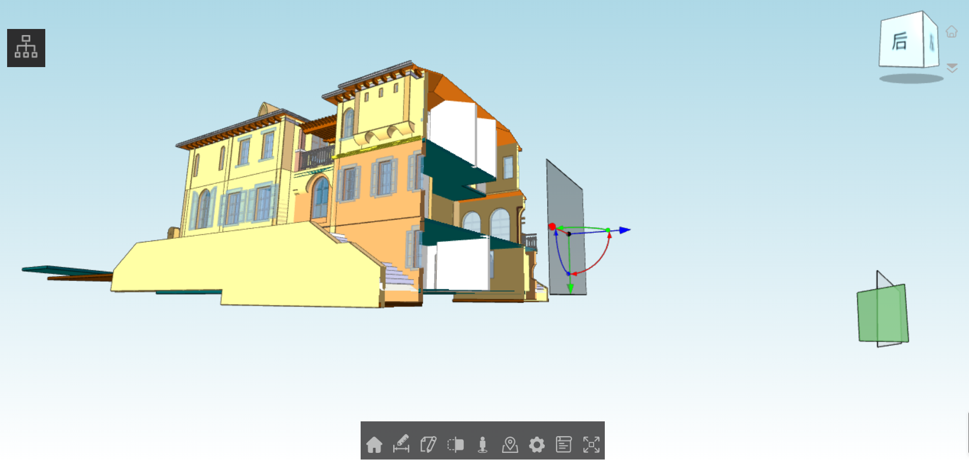Click the green section plane preview
Viewport: 969px width, 460px height.
pos(883,313)
